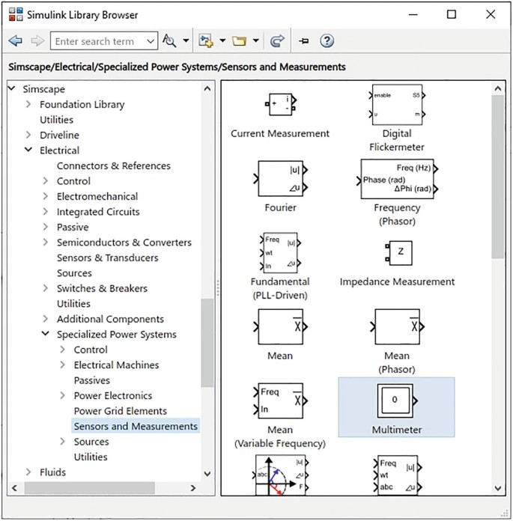Expand the Power Electronics node

tap(62, 395)
